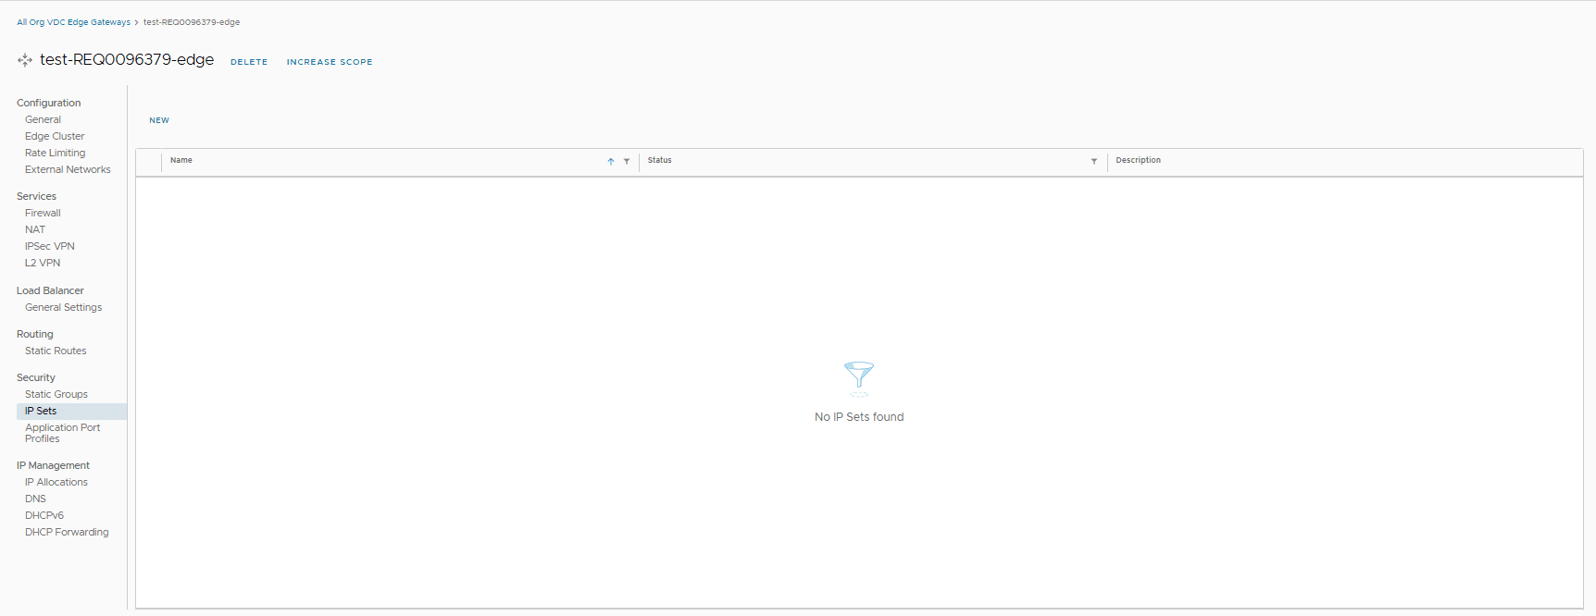Sort by Name using the arrow icon
Image resolution: width=1596 pixels, height=616 pixels.
coord(611,161)
